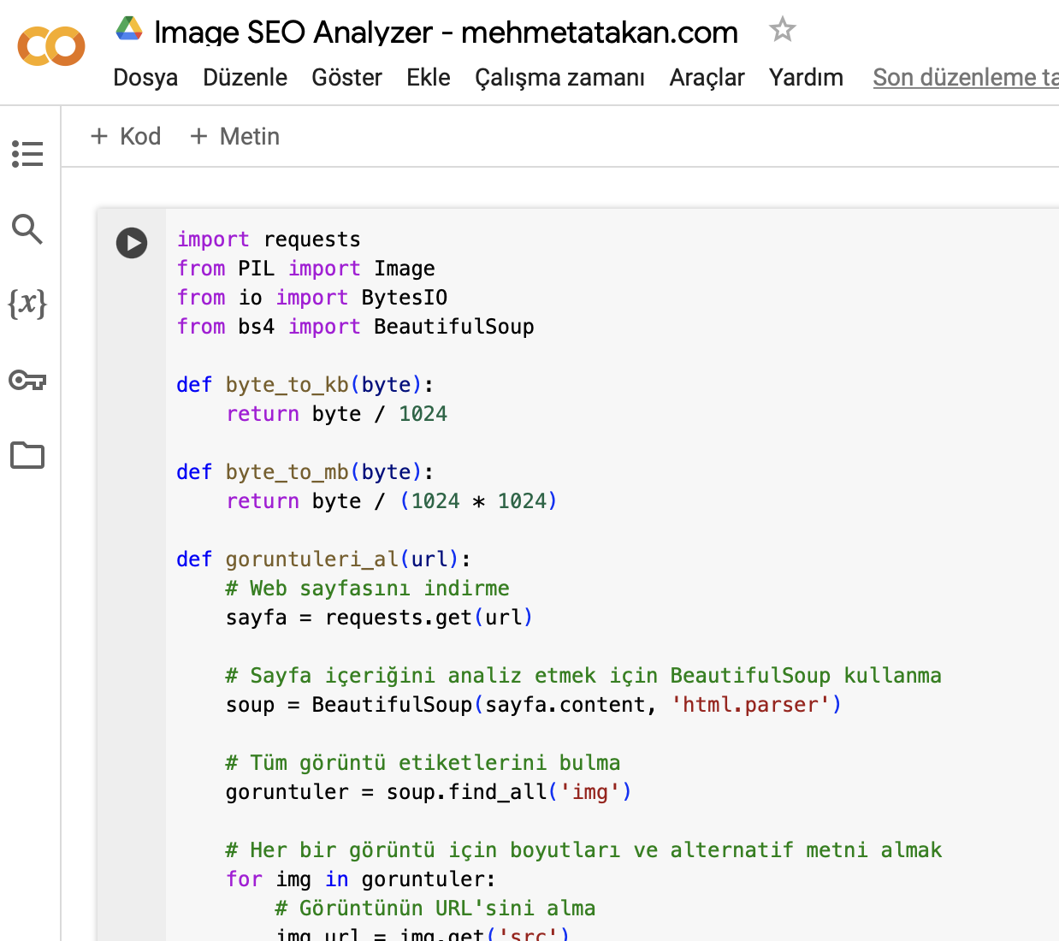Add a new code cell with Kod
The width and height of the screenshot is (1059, 941).
[x=125, y=136]
